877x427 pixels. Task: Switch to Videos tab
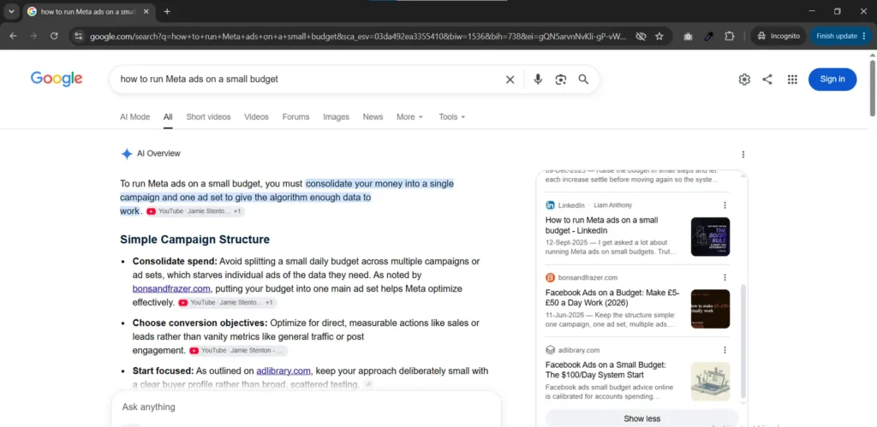[256, 117]
